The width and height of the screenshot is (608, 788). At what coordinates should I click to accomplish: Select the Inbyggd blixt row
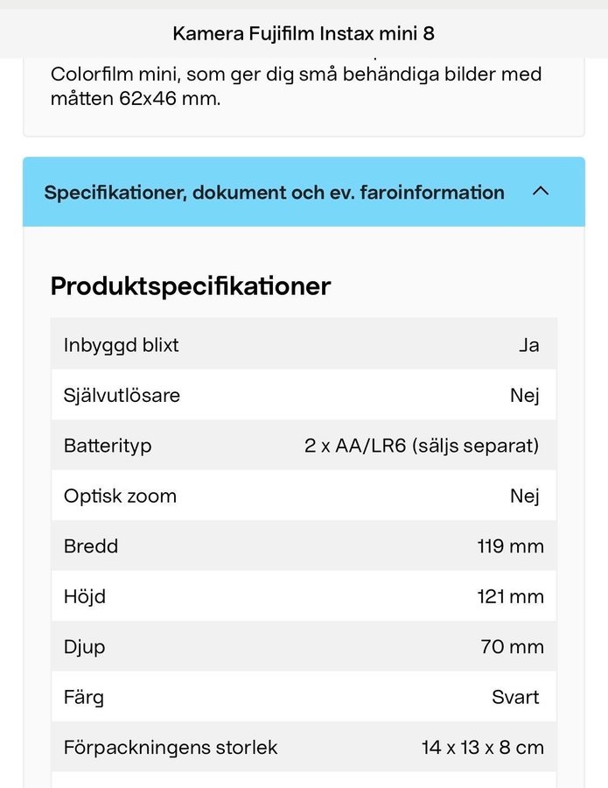click(304, 345)
